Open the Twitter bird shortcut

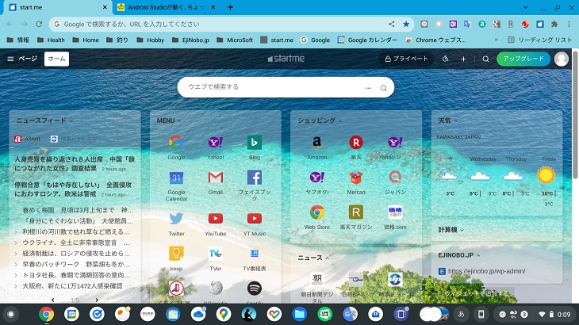tap(176, 219)
